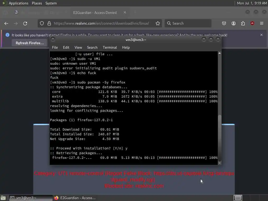Click the vm3@vm3:~ terminal title bar
Image resolution: width=268 pixels, height=201 pixels.
(136, 40)
